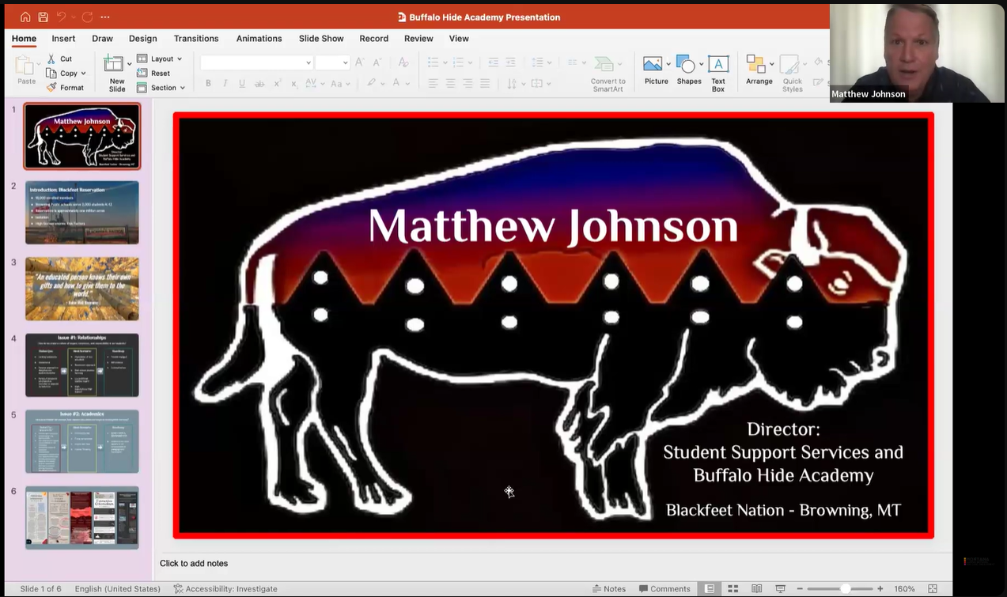Viewport: 1007px width, 597px height.
Task: Switch to the Insert tab
Action: [x=63, y=39]
